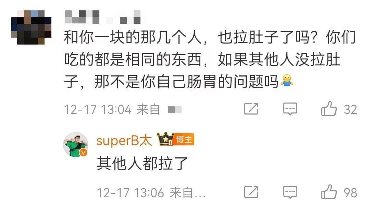Open superB太's green-shirt avatar
This screenshot has width=370, height=204.
(76, 144)
